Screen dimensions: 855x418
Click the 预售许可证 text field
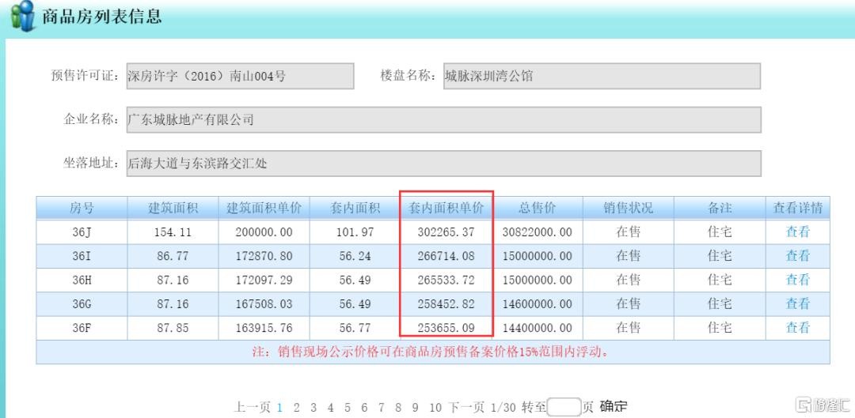[240, 77]
